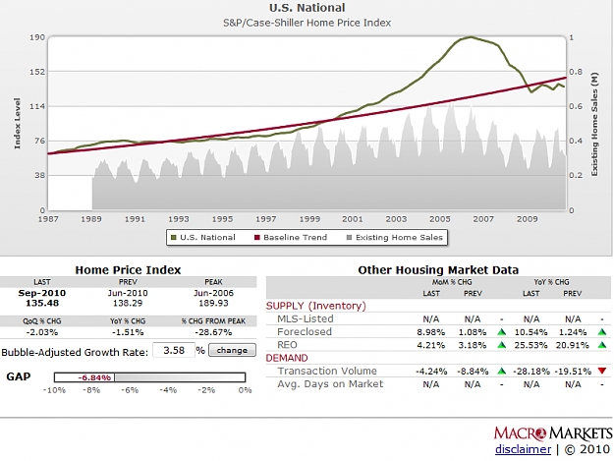
Task: Click the REO 4.21% MoM last value
Action: point(430,345)
